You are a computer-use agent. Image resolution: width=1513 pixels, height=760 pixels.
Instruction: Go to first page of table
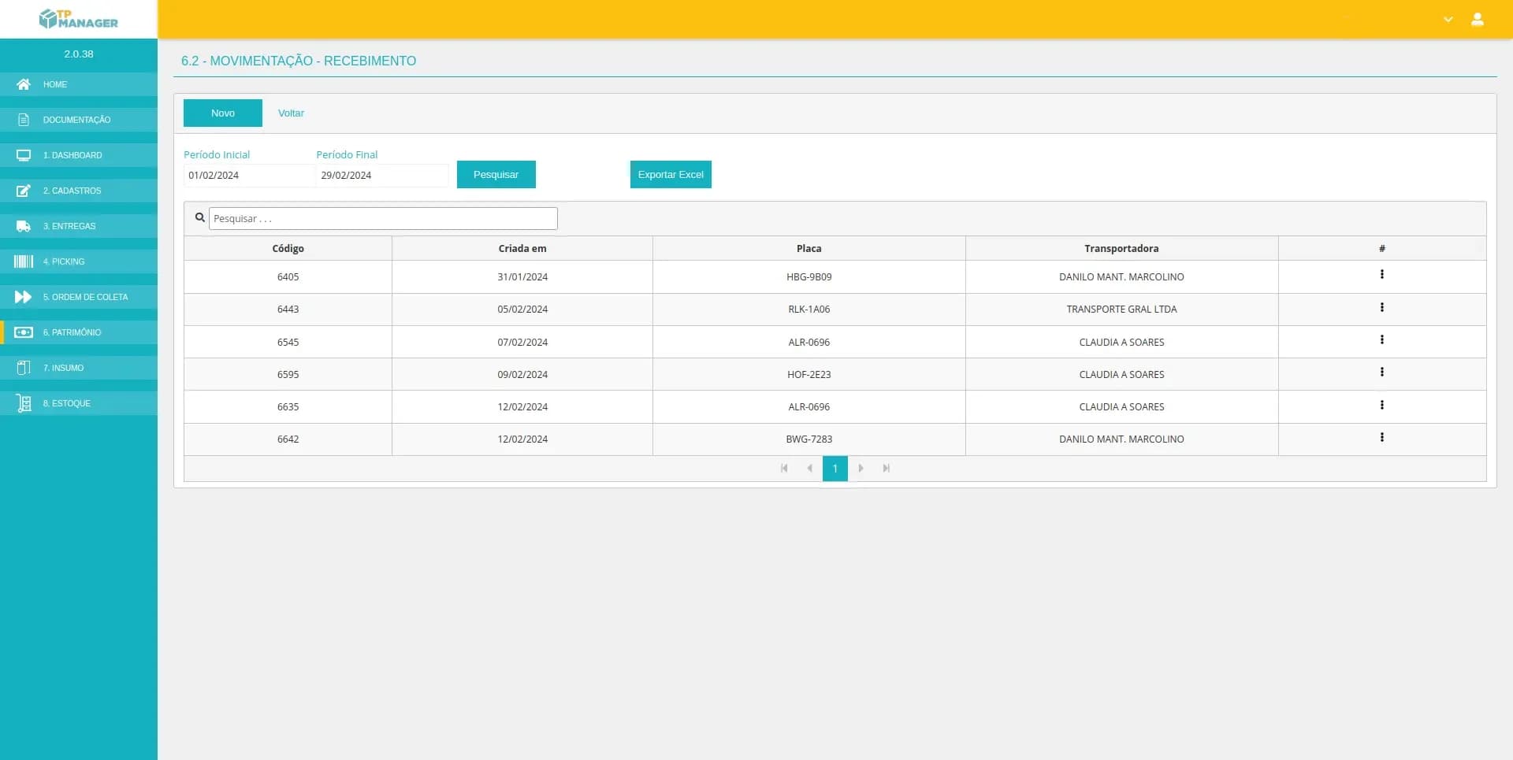784,468
